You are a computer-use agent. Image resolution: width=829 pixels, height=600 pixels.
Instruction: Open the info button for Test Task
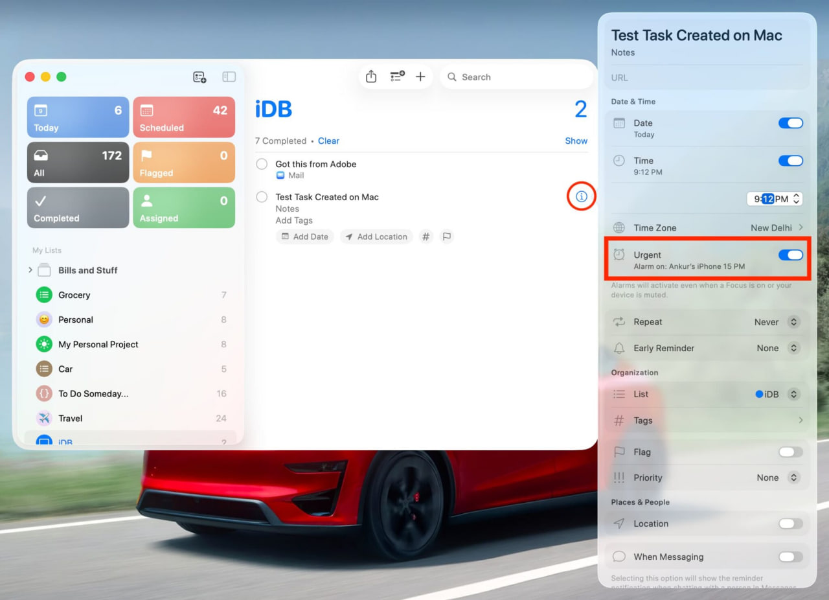(582, 196)
